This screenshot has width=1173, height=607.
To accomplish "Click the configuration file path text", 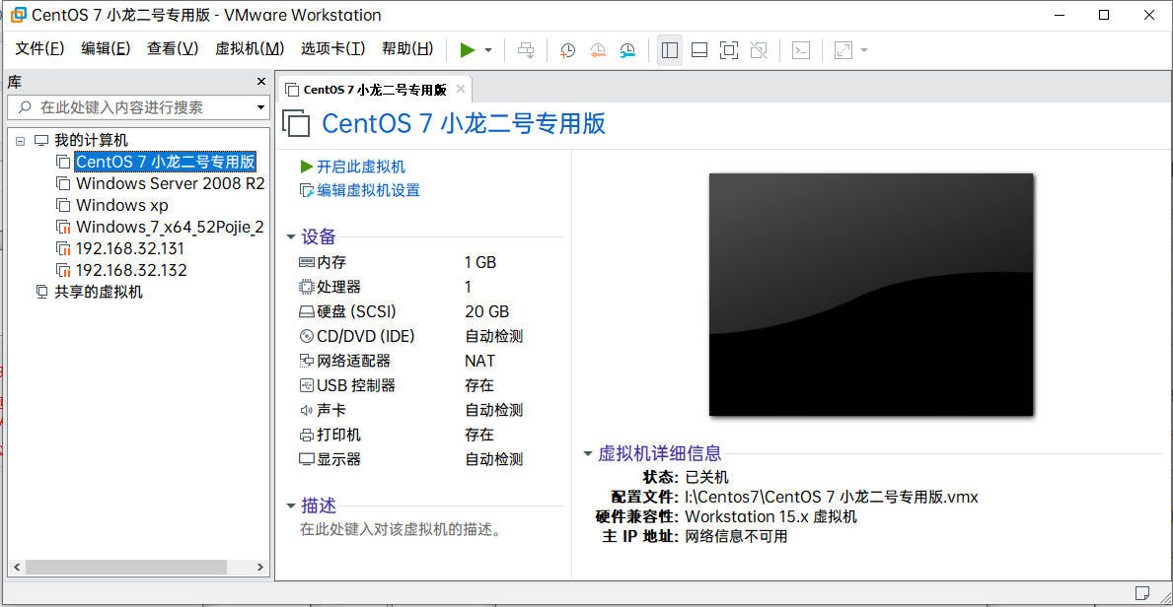I will 832,497.
